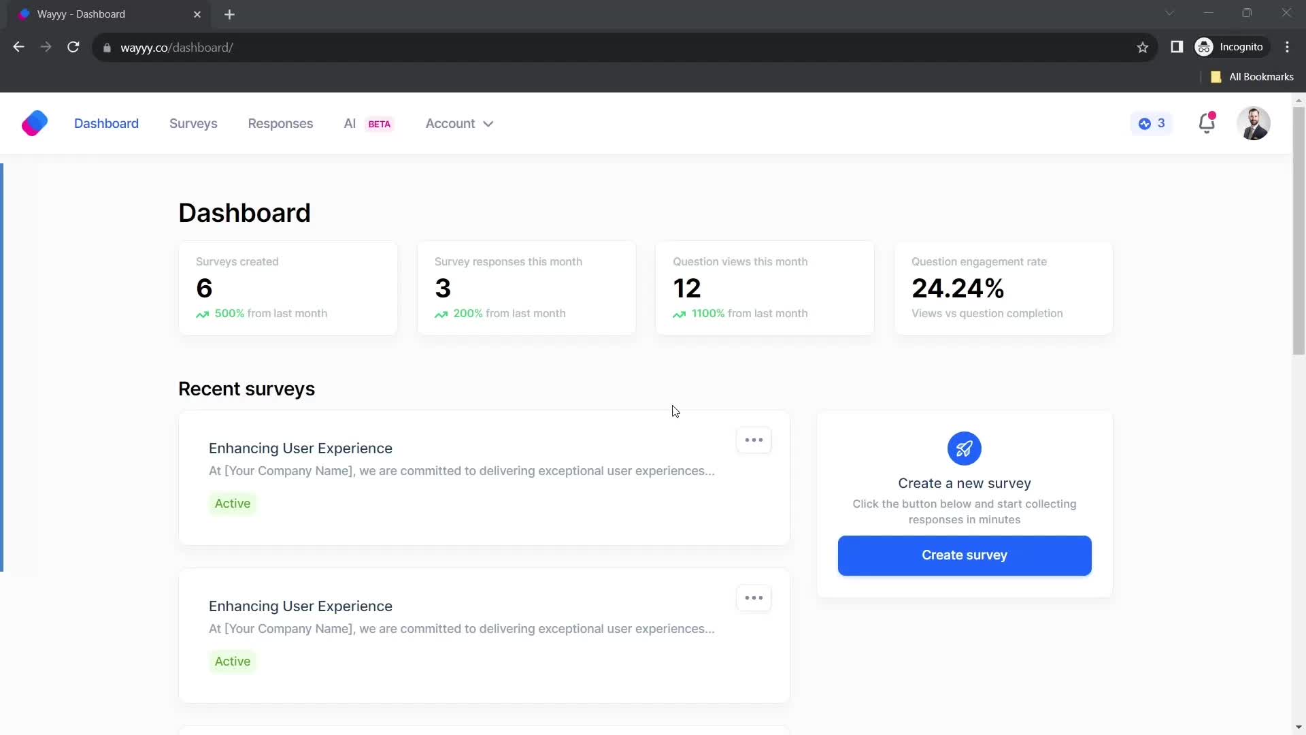Click the rocket icon for new survey
1306x735 pixels.
pos(965,448)
